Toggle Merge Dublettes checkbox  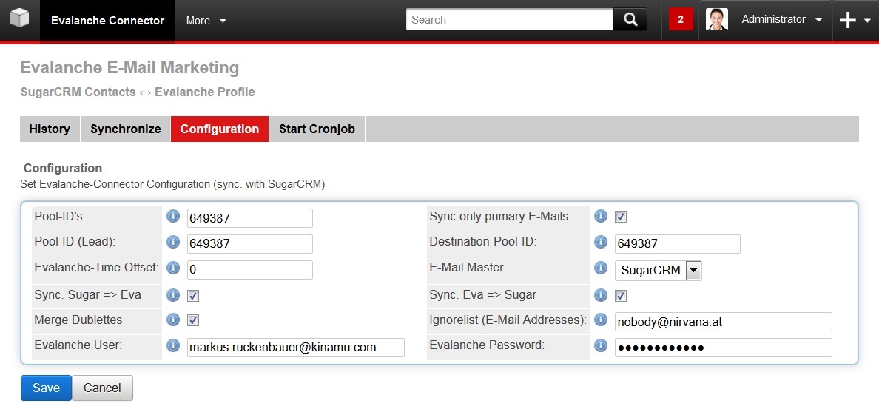tap(193, 320)
